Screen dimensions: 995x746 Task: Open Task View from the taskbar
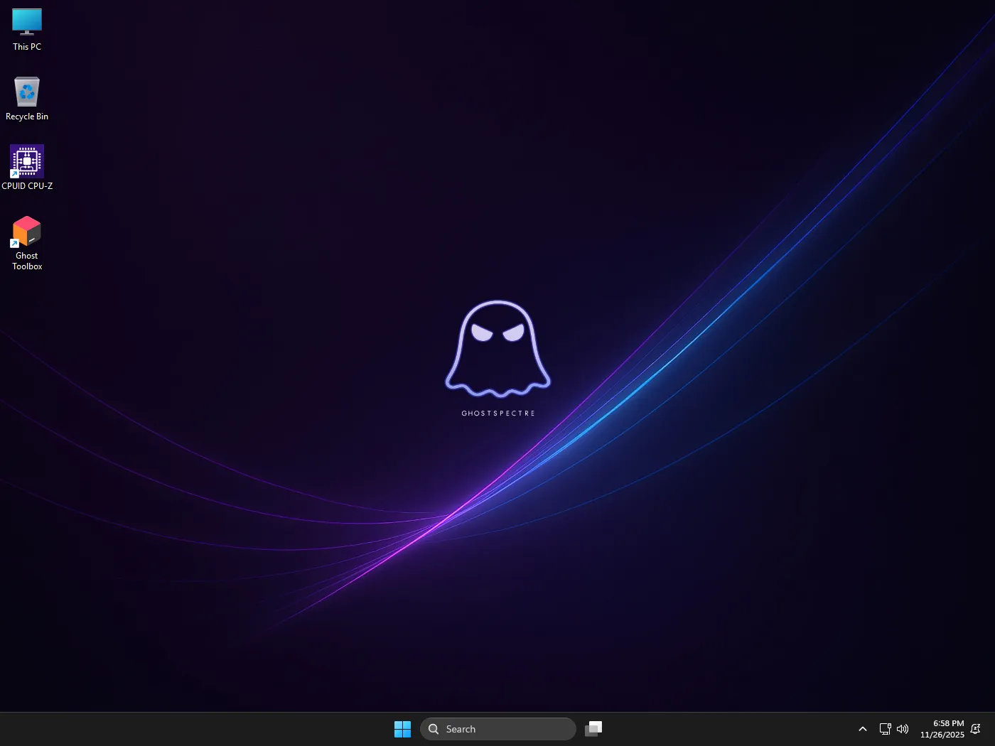pyautogui.click(x=593, y=728)
